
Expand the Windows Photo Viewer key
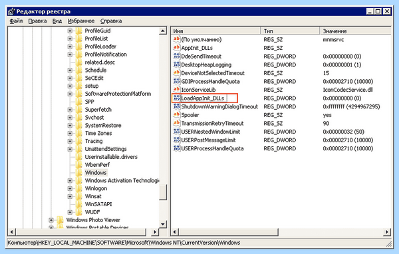click(x=51, y=220)
